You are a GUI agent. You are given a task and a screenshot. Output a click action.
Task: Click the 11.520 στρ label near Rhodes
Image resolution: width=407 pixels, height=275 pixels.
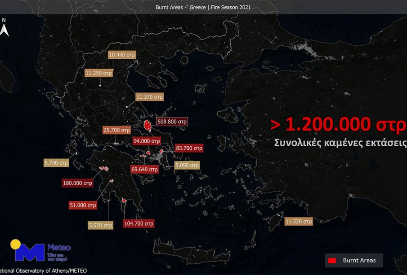298,222
